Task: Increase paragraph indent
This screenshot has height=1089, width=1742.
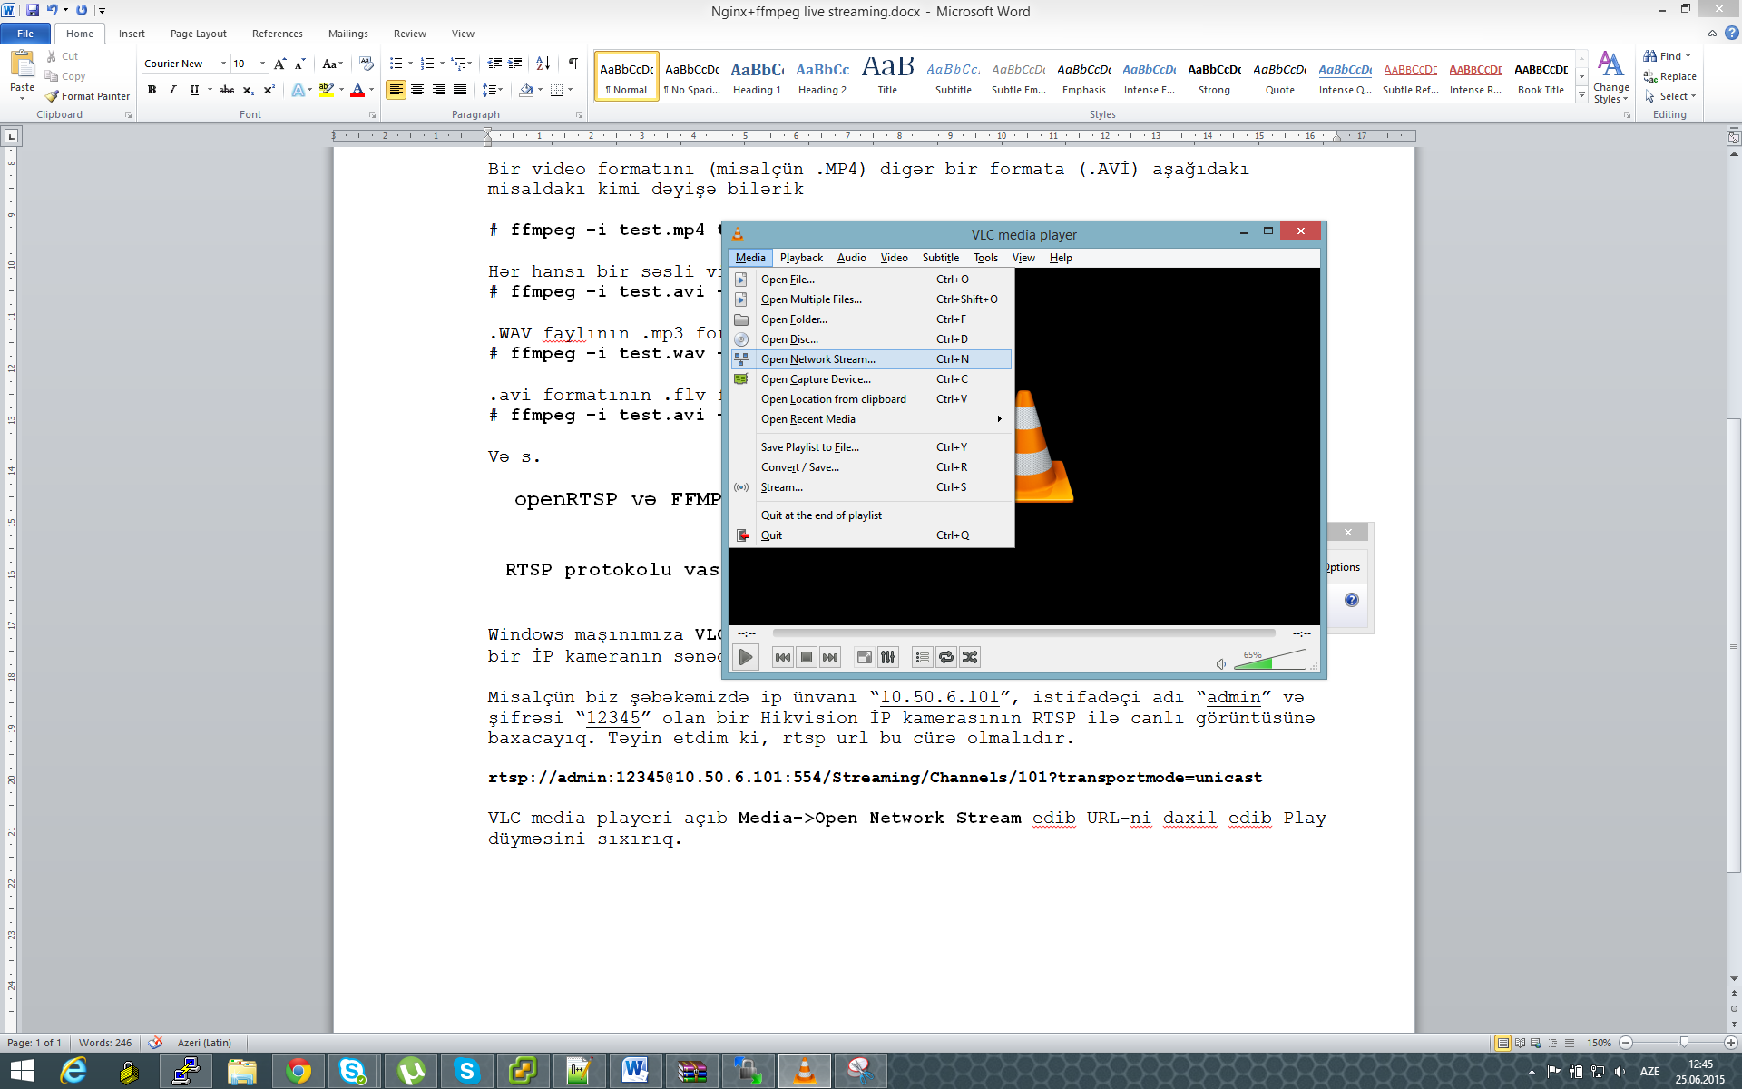Action: pyautogui.click(x=515, y=64)
